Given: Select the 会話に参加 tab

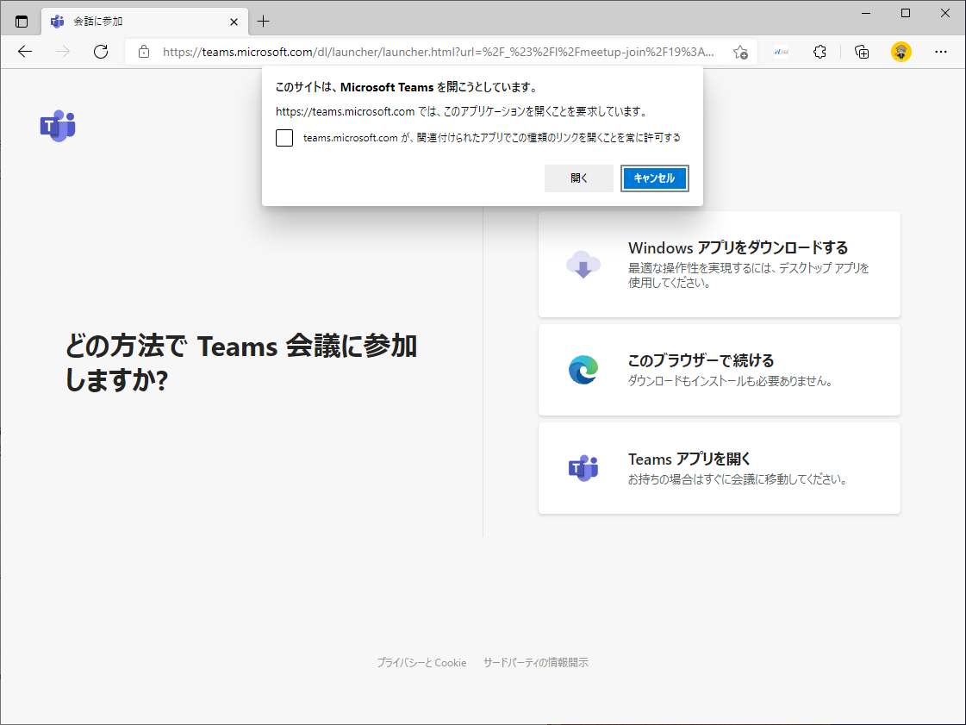Looking at the screenshot, I should pos(145,22).
